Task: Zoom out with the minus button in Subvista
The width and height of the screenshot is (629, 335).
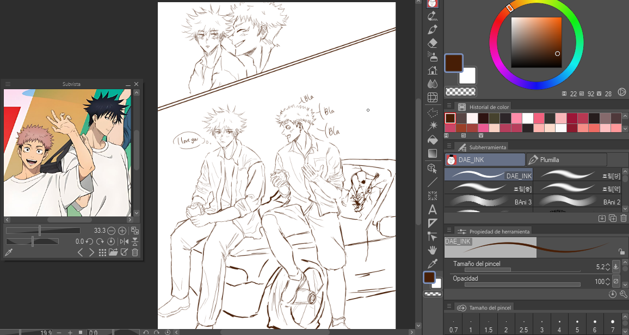Action: click(x=111, y=231)
